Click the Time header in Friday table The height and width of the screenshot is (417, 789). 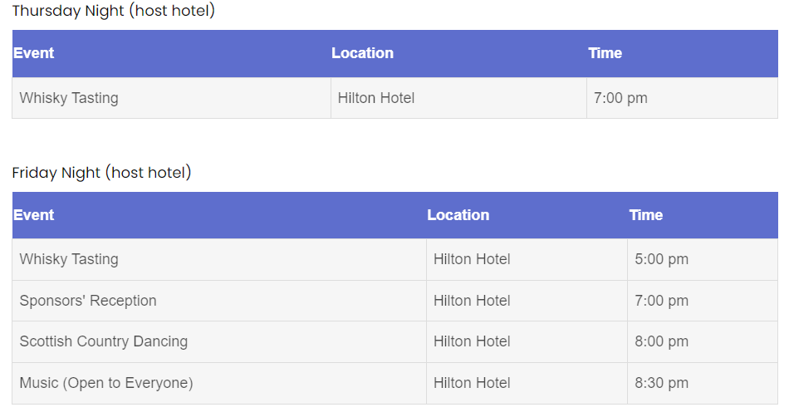click(x=645, y=215)
